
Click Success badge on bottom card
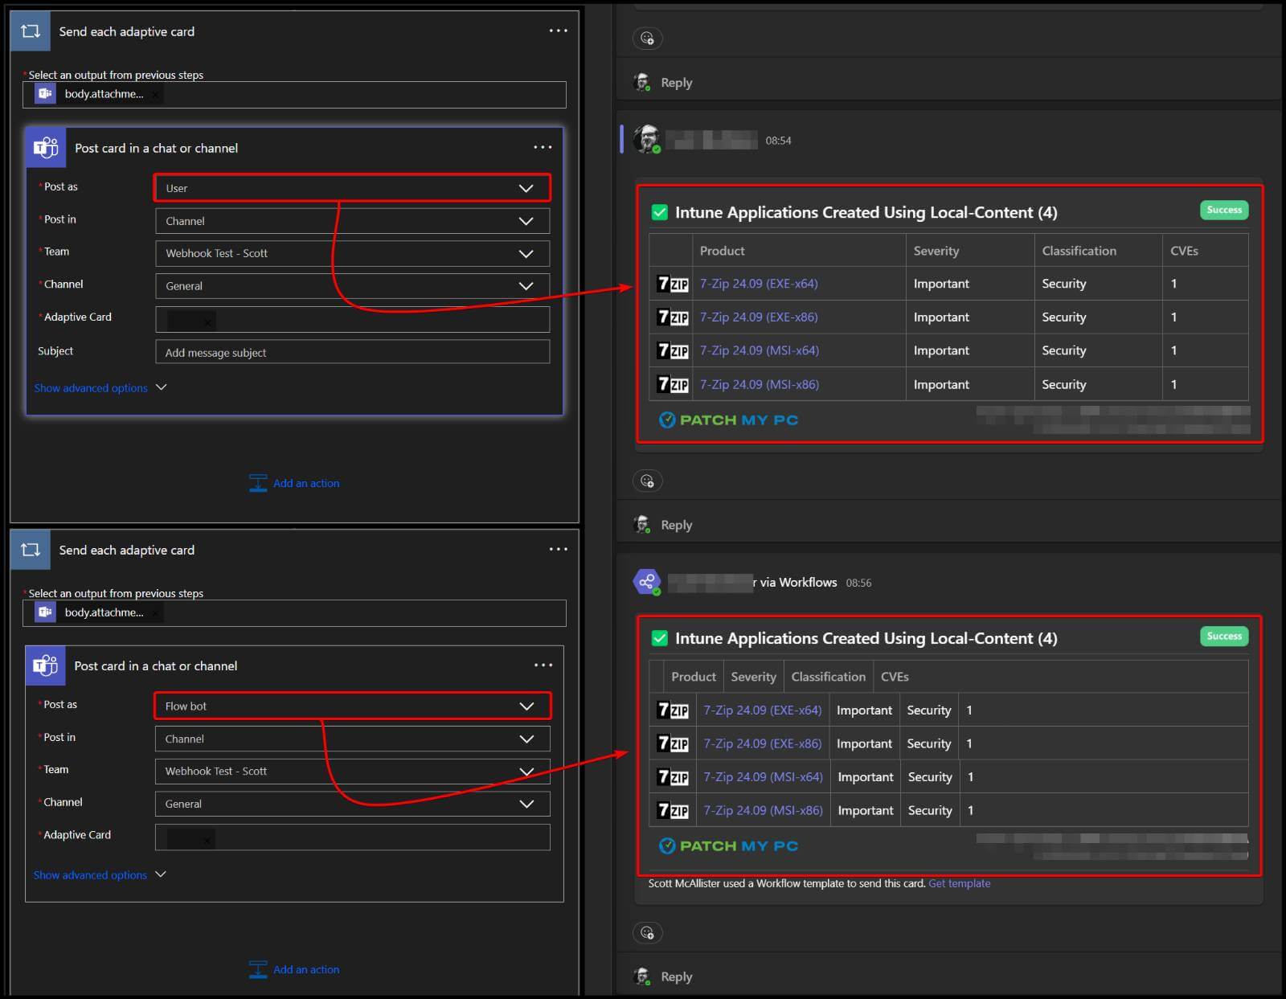point(1224,636)
